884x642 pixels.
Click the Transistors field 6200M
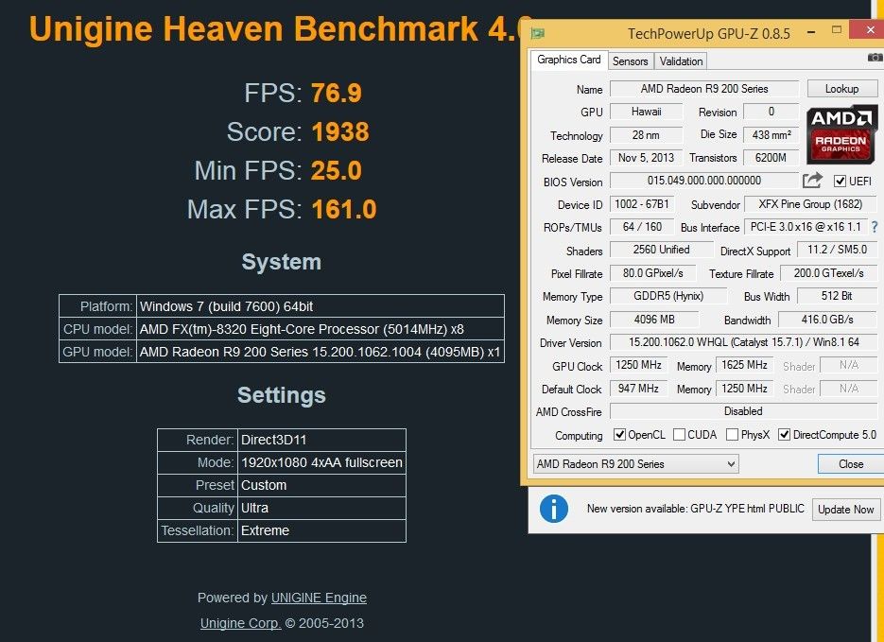(771, 158)
